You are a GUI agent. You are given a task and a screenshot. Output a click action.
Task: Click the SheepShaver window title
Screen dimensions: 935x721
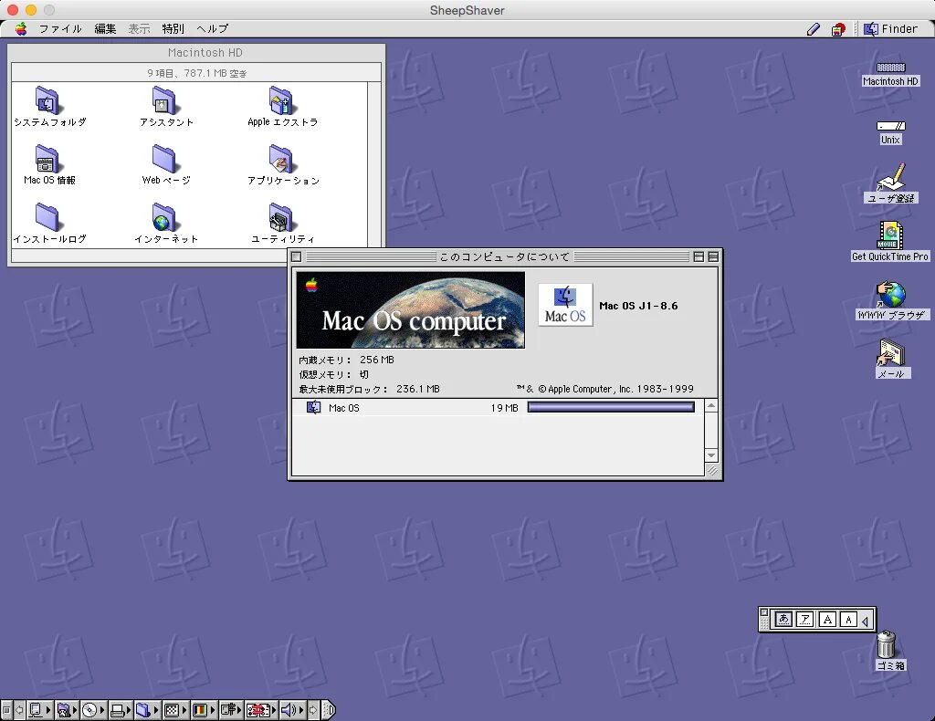(x=467, y=10)
